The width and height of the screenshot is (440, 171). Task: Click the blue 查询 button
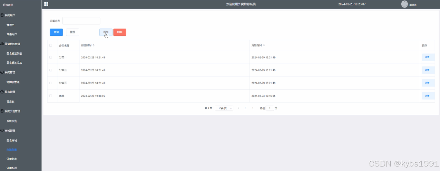click(56, 32)
